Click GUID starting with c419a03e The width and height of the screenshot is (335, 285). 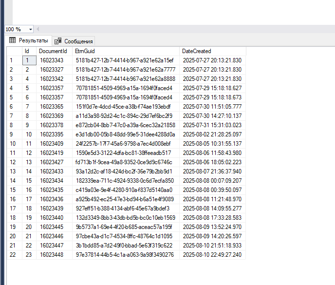[126, 190]
